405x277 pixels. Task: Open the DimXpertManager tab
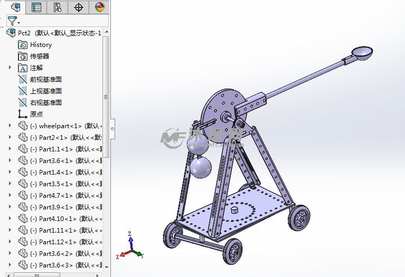point(79,7)
